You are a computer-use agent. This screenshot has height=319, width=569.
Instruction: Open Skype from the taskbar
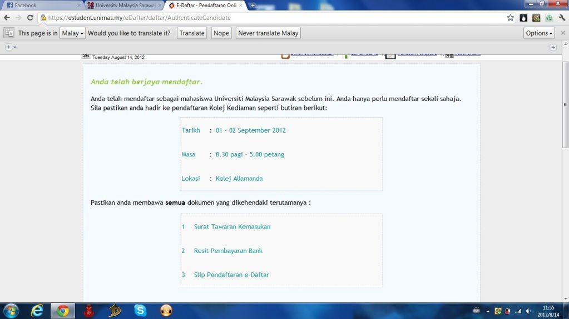click(x=140, y=311)
